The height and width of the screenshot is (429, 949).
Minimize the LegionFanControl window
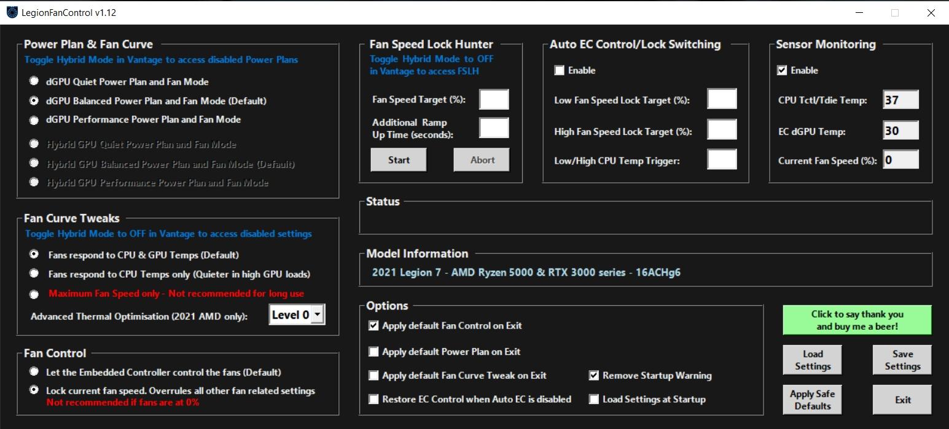858,12
